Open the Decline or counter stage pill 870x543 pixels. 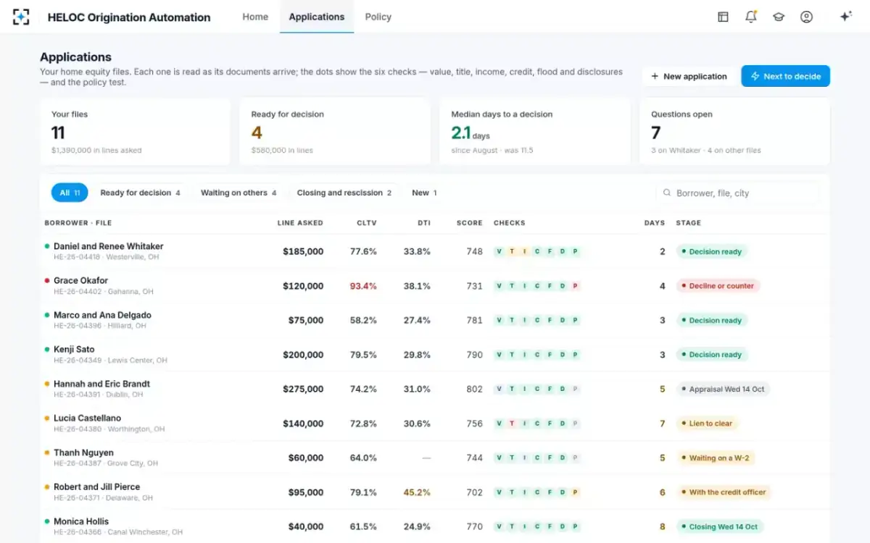coord(718,286)
